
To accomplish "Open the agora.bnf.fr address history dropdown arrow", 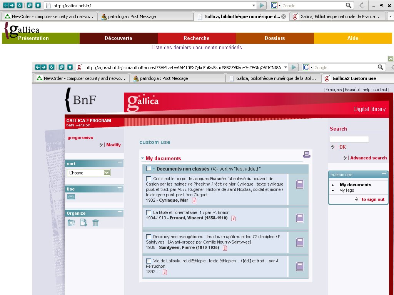I will 286,67.
